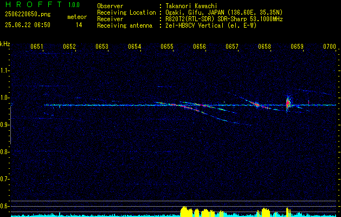Click the 1.0 kHz frequency label
Image resolution: width=341 pixels, height=217 pixels.
5,98
